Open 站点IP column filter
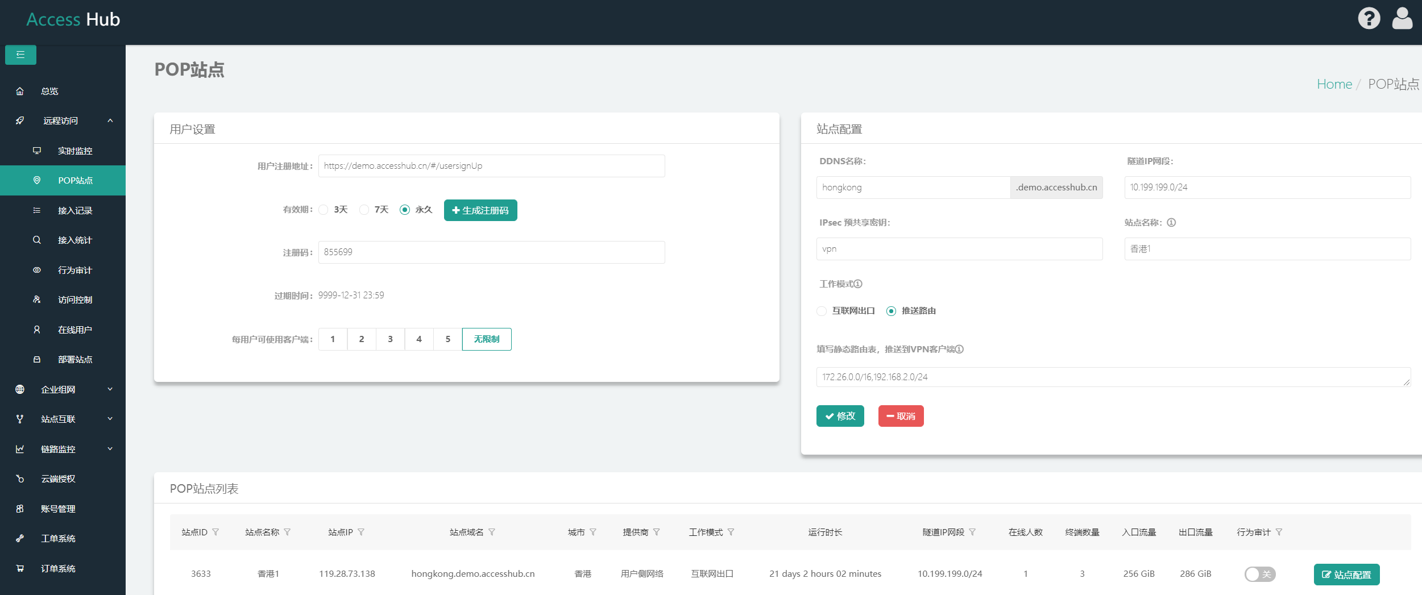This screenshot has height=595, width=1422. click(361, 532)
